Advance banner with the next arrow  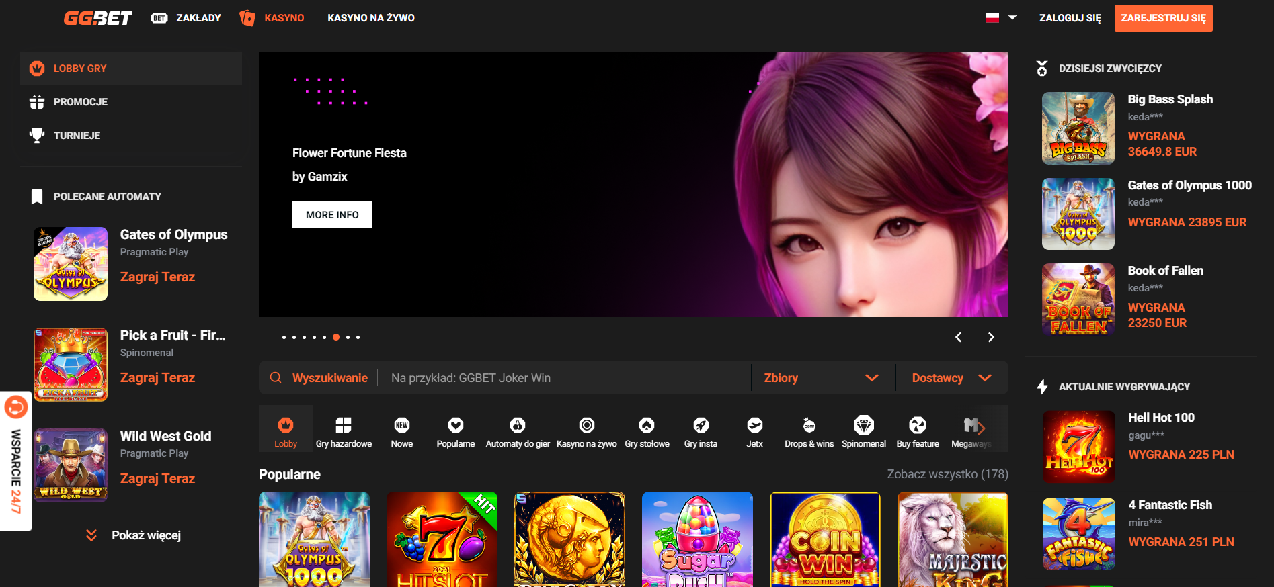(x=990, y=337)
